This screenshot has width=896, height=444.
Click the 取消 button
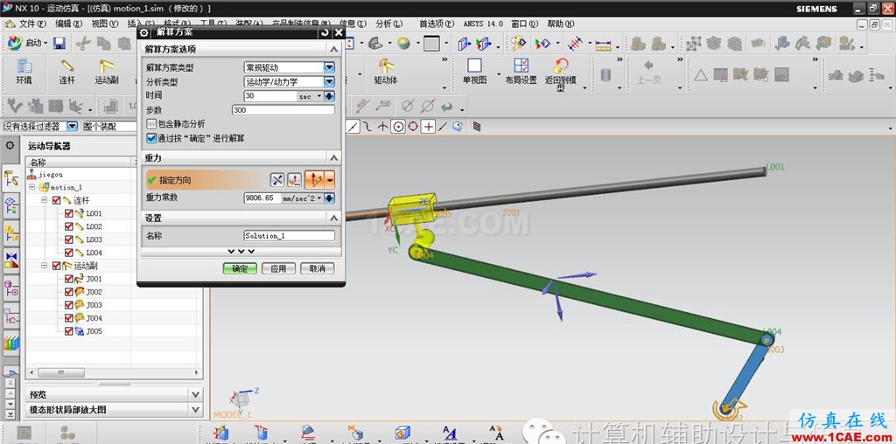pyautogui.click(x=317, y=268)
